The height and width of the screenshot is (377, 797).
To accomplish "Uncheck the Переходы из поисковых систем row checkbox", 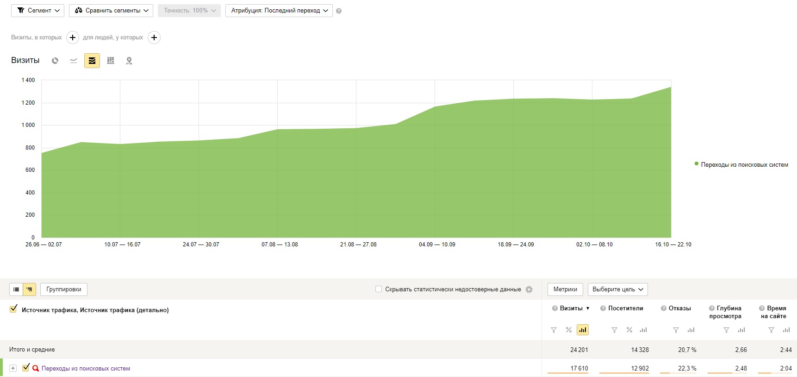I will 26,368.
